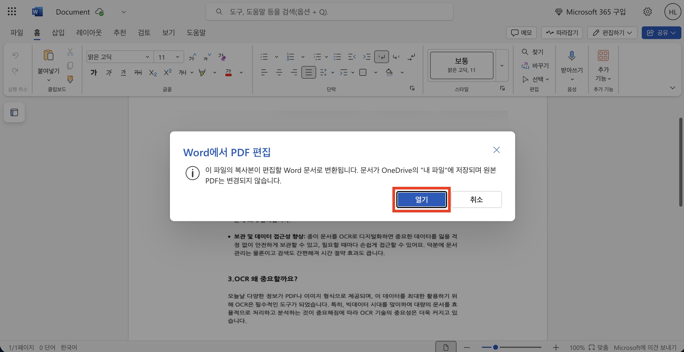This screenshot has width=684, height=352.
Task: Select the text highlight color icon
Action: pyautogui.click(x=202, y=72)
